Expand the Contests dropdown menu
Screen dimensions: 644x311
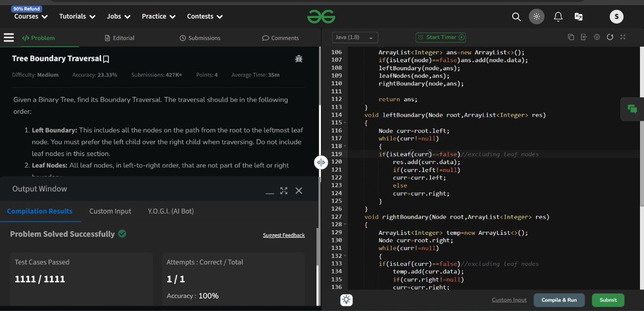[204, 17]
